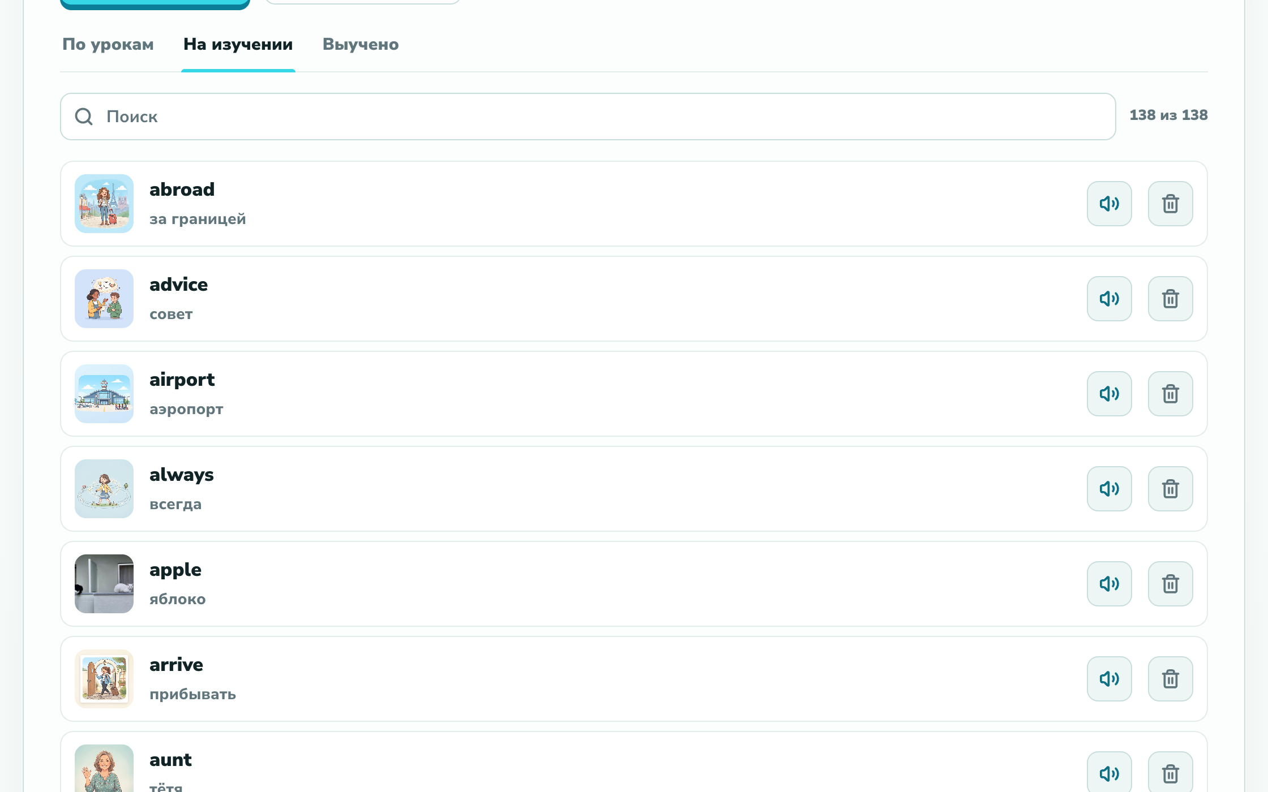The height and width of the screenshot is (792, 1268).
Task: Select the На изучении tab
Action: point(238,44)
